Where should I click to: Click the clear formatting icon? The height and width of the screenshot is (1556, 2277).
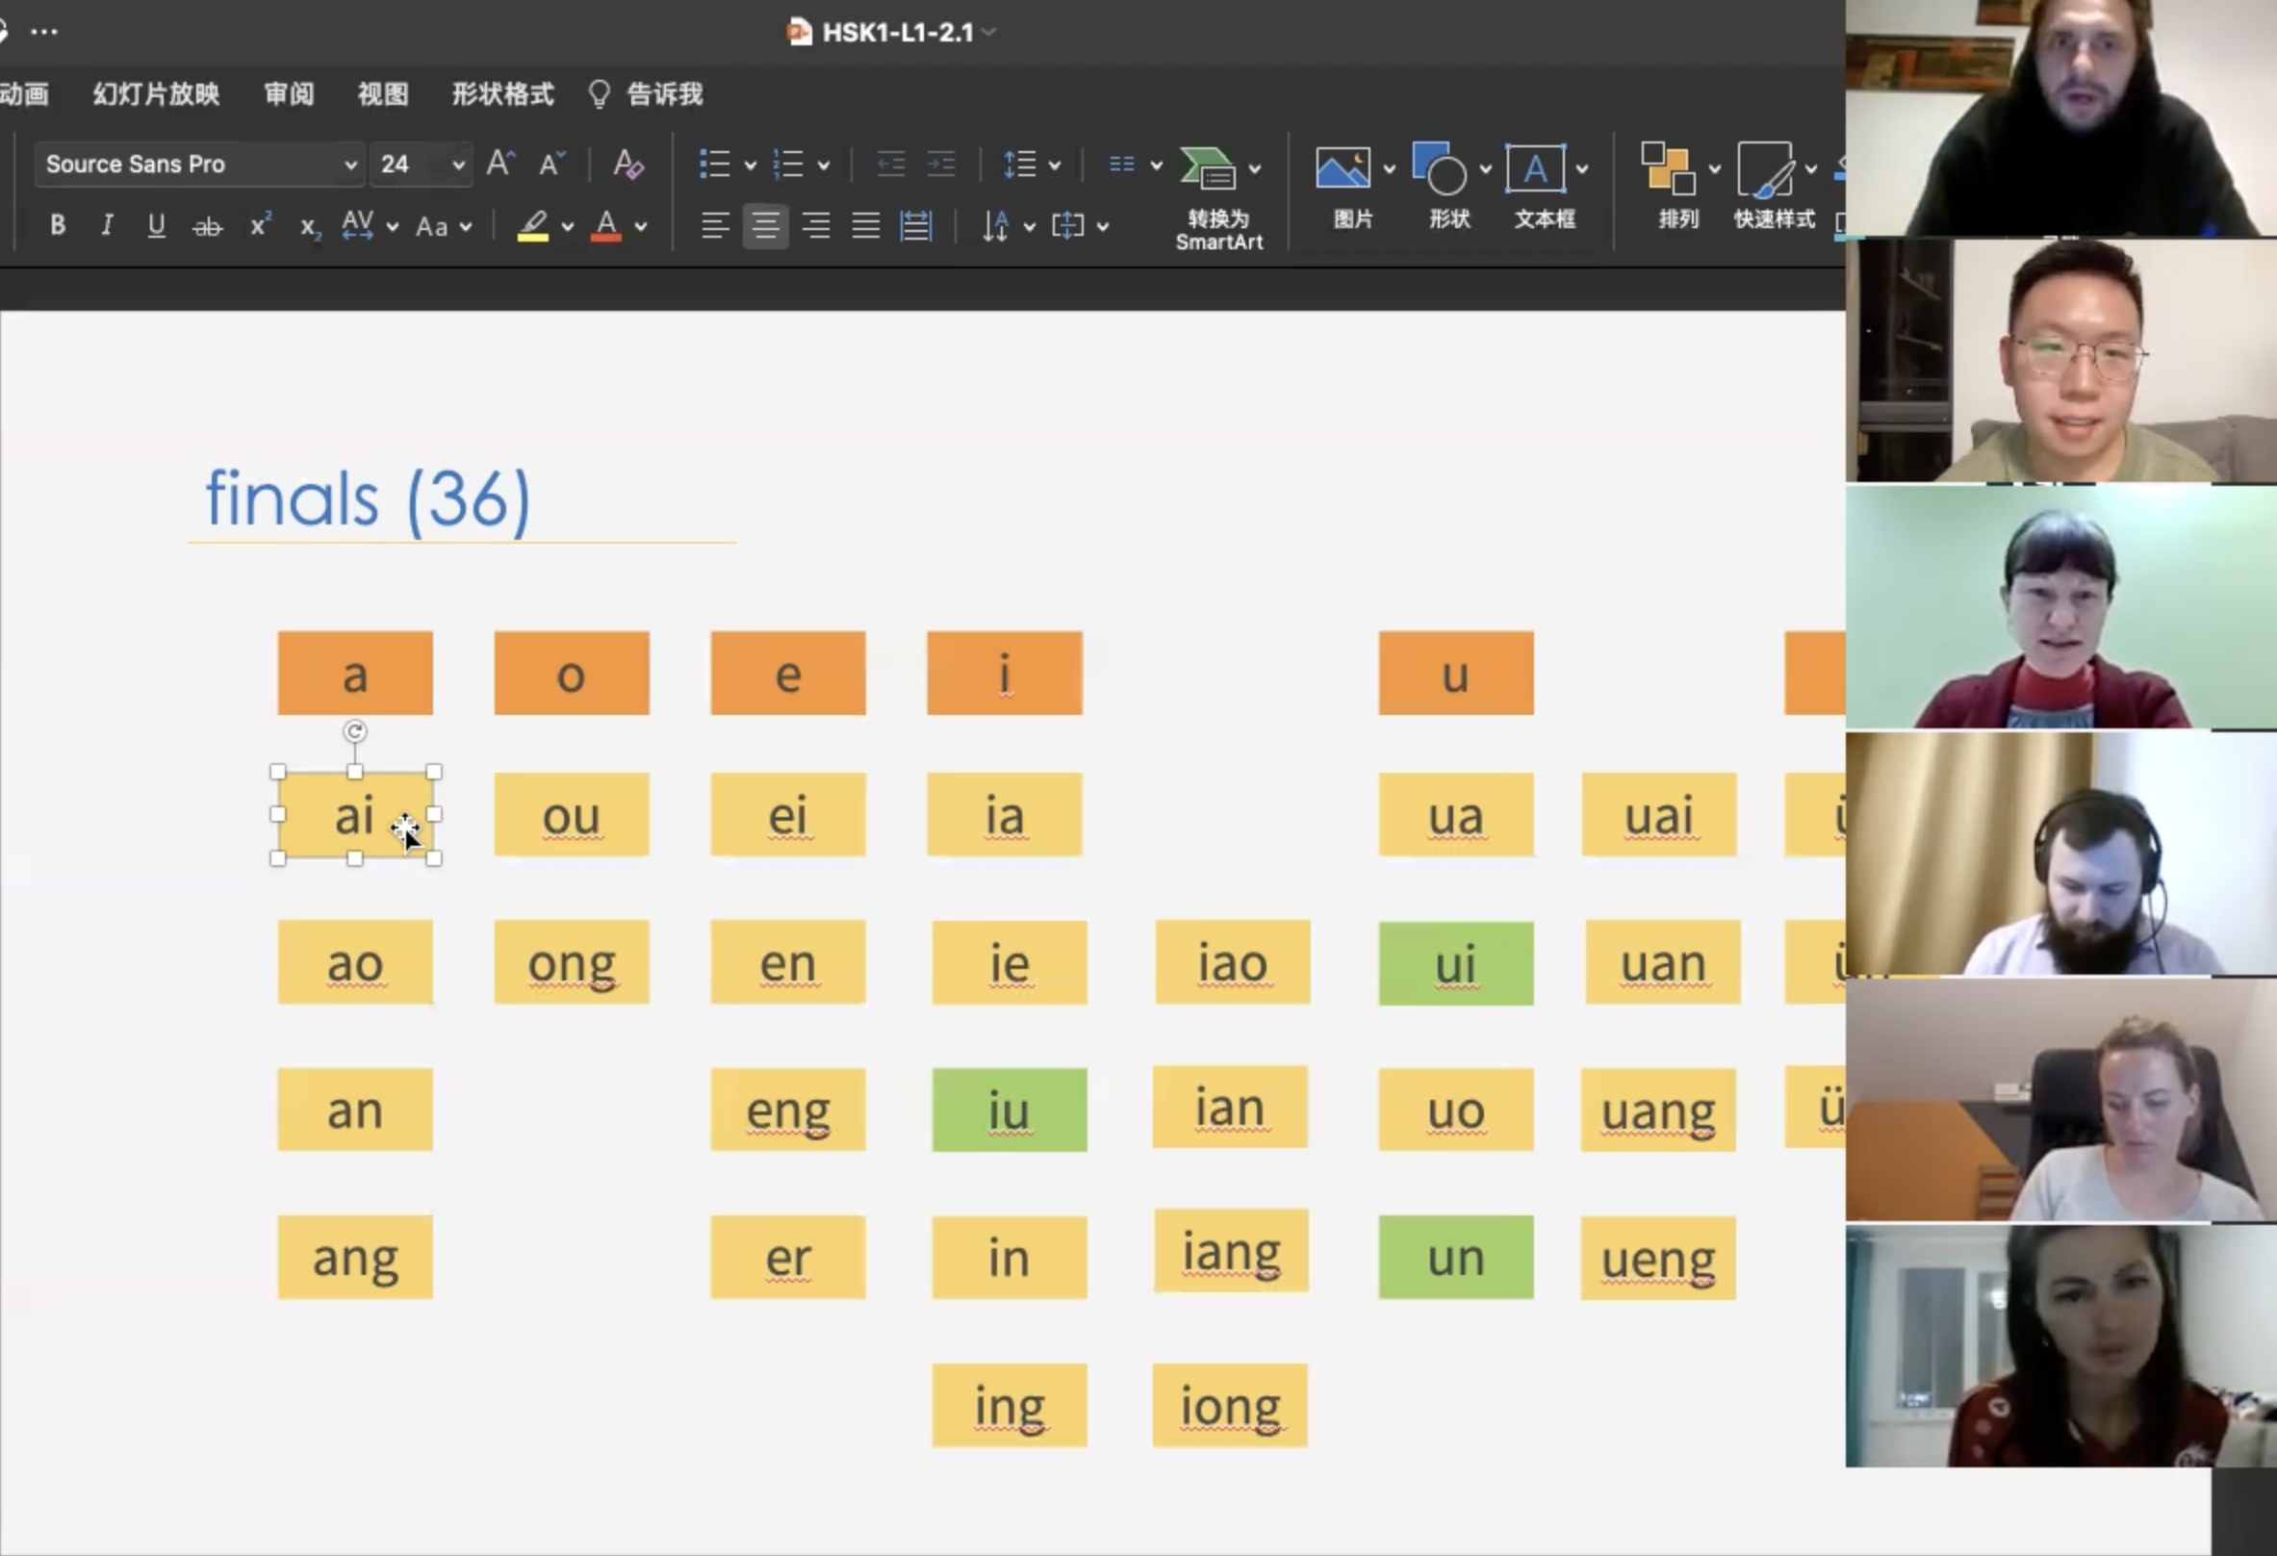tap(628, 164)
